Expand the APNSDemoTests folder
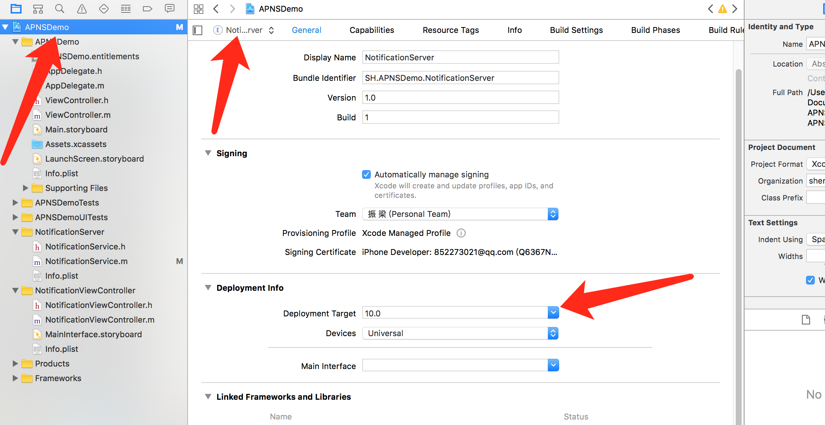The width and height of the screenshot is (825, 425). [x=15, y=203]
